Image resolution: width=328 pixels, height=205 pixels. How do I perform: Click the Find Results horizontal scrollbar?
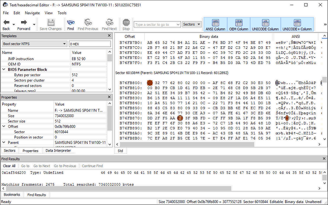[118, 188]
